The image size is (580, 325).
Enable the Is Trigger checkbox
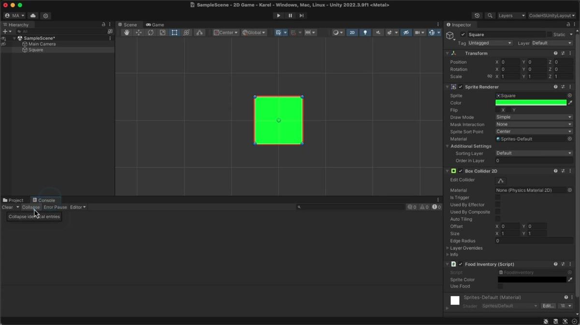click(x=498, y=197)
